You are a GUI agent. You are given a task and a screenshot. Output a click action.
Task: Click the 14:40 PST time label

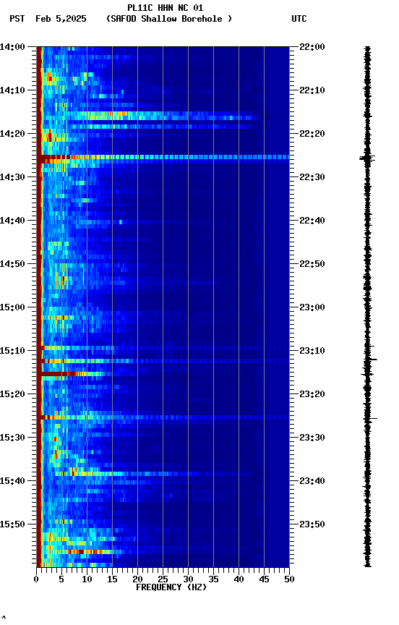pos(12,221)
